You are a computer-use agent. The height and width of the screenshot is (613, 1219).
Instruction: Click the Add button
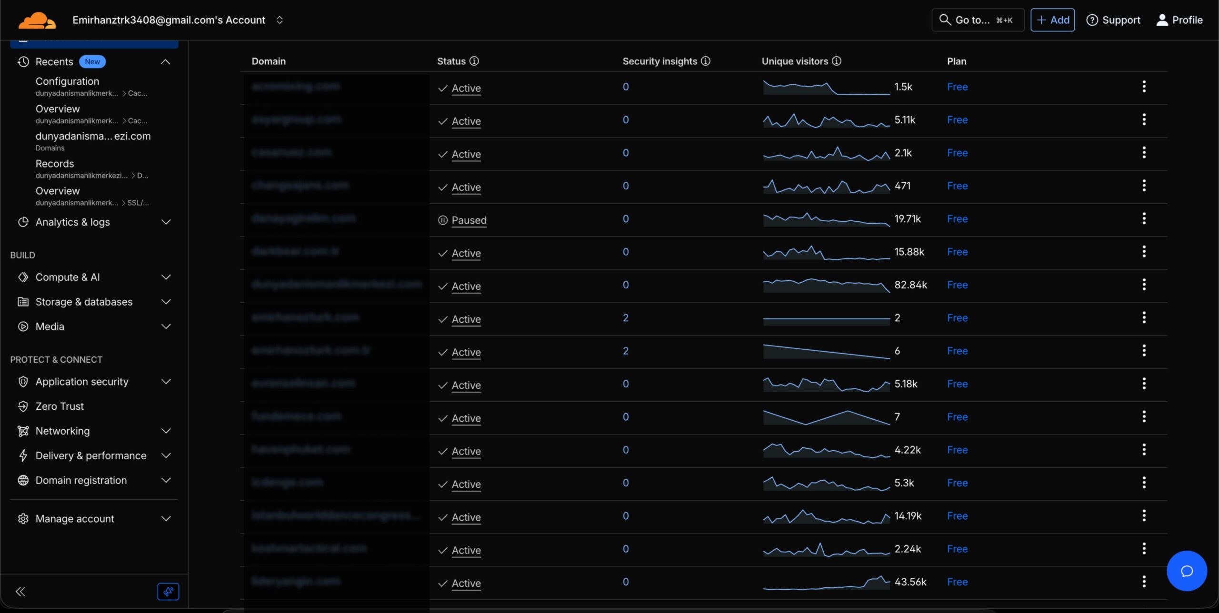coord(1052,20)
